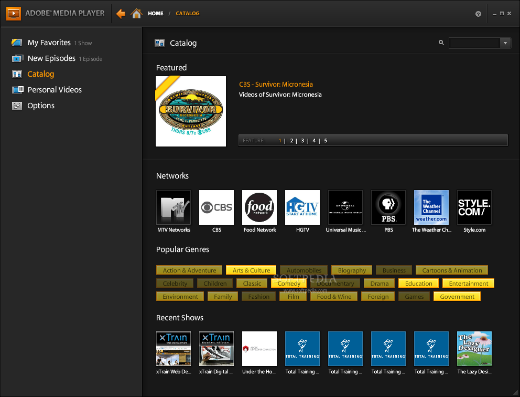This screenshot has height=397, width=520.
Task: Open the Universal Music Group logo
Action: pyautogui.click(x=345, y=207)
